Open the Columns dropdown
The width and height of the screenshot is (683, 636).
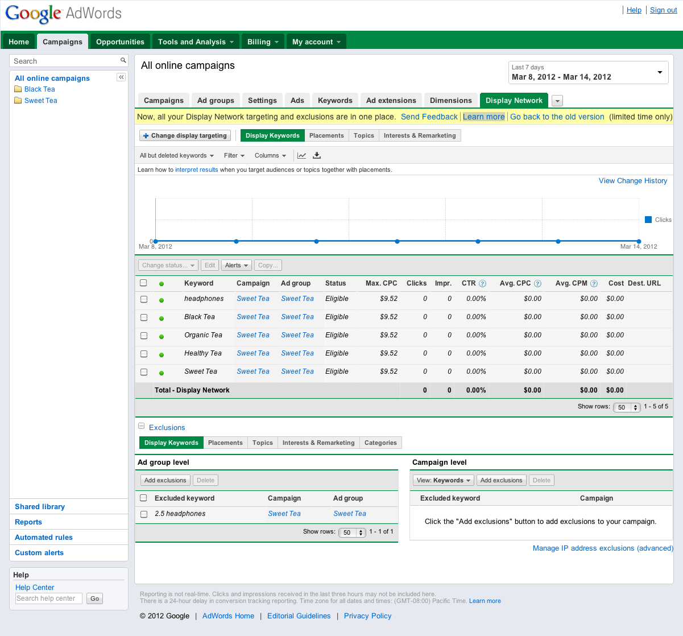tap(270, 155)
